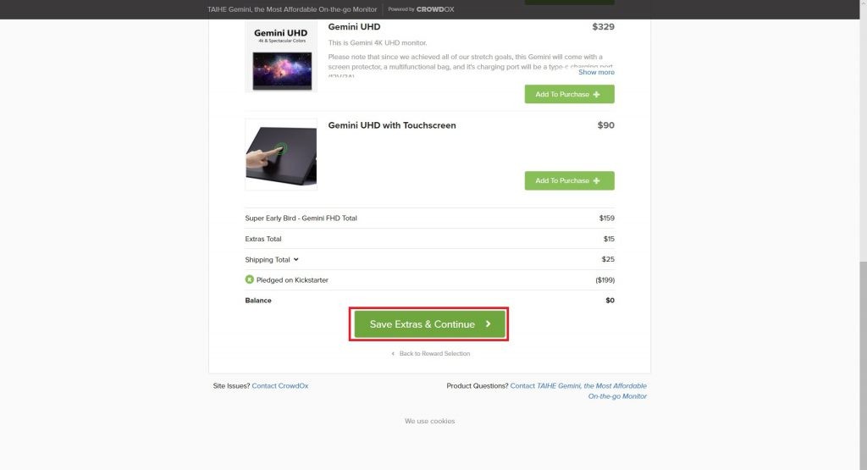Click the plus icon on Touchscreen Add To Purchase
This screenshot has height=470, width=867.
tap(596, 181)
